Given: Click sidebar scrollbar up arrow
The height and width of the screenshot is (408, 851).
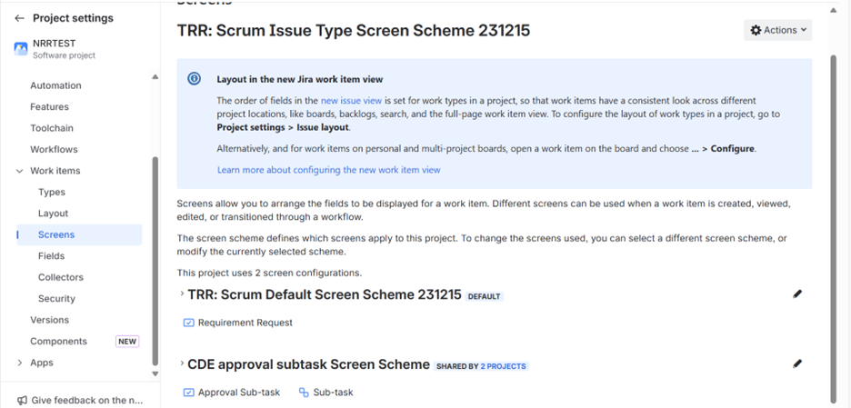Looking at the screenshot, I should coord(155,76).
